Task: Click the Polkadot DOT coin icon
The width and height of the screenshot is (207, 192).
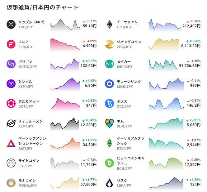Action: click(x=11, y=104)
